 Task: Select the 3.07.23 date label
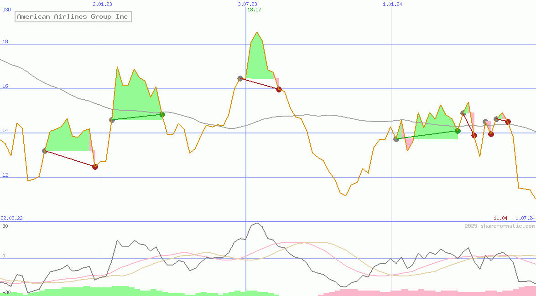[248, 4]
